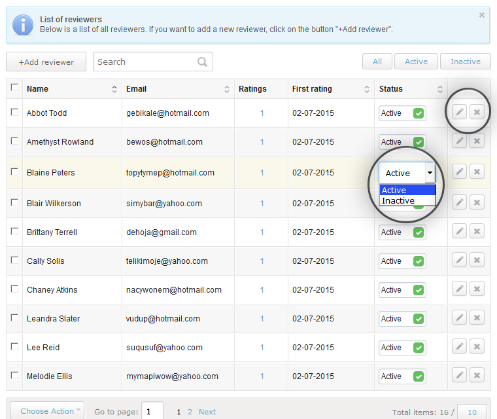Tick the Cally Solis checkbox
The width and height of the screenshot is (497, 419).
click(14, 260)
